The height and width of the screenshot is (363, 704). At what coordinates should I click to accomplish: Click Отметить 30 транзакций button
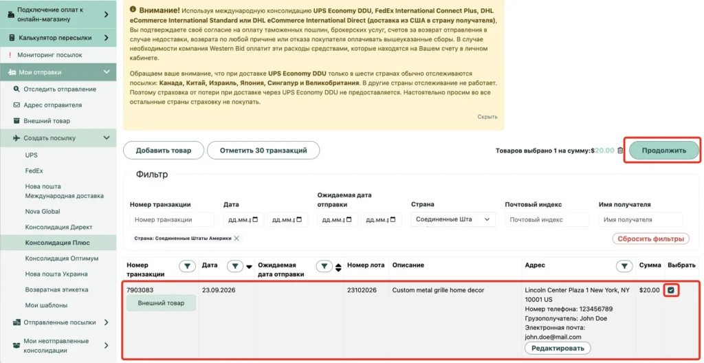click(263, 151)
